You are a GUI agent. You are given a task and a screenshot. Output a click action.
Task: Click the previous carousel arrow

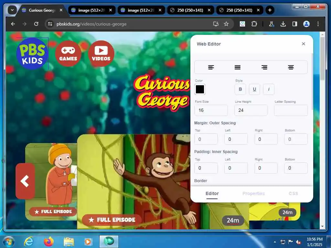(25, 181)
